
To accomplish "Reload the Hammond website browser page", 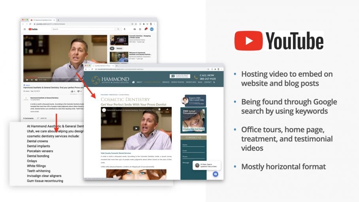I will tap(92, 69).
